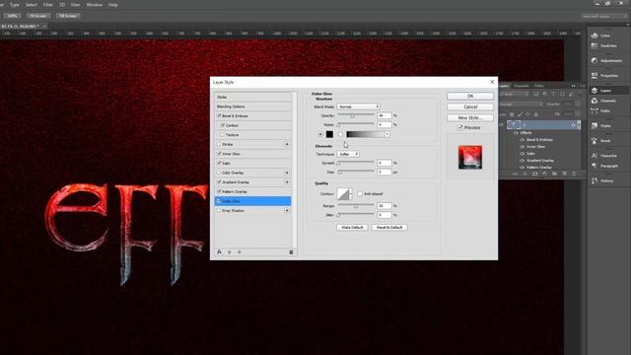Click Cancel in Layer Style dialog

point(470,107)
